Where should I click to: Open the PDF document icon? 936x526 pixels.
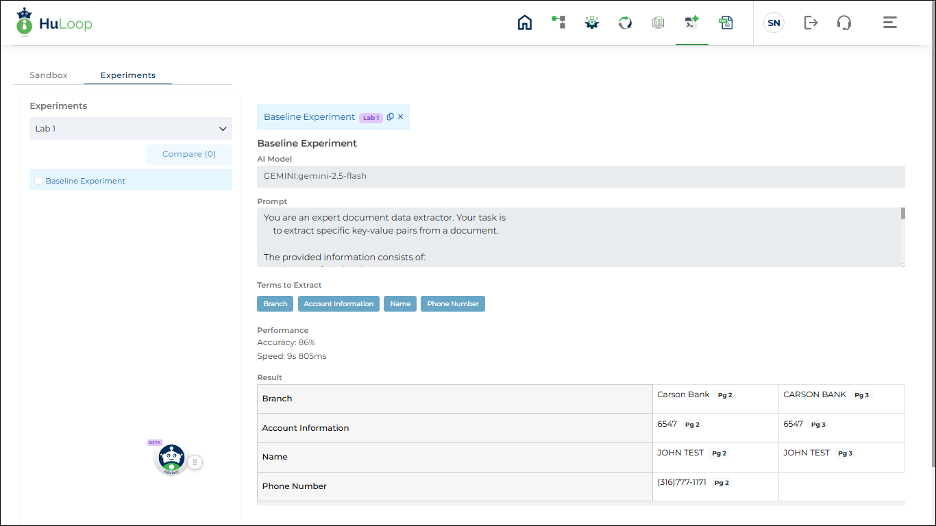[726, 23]
